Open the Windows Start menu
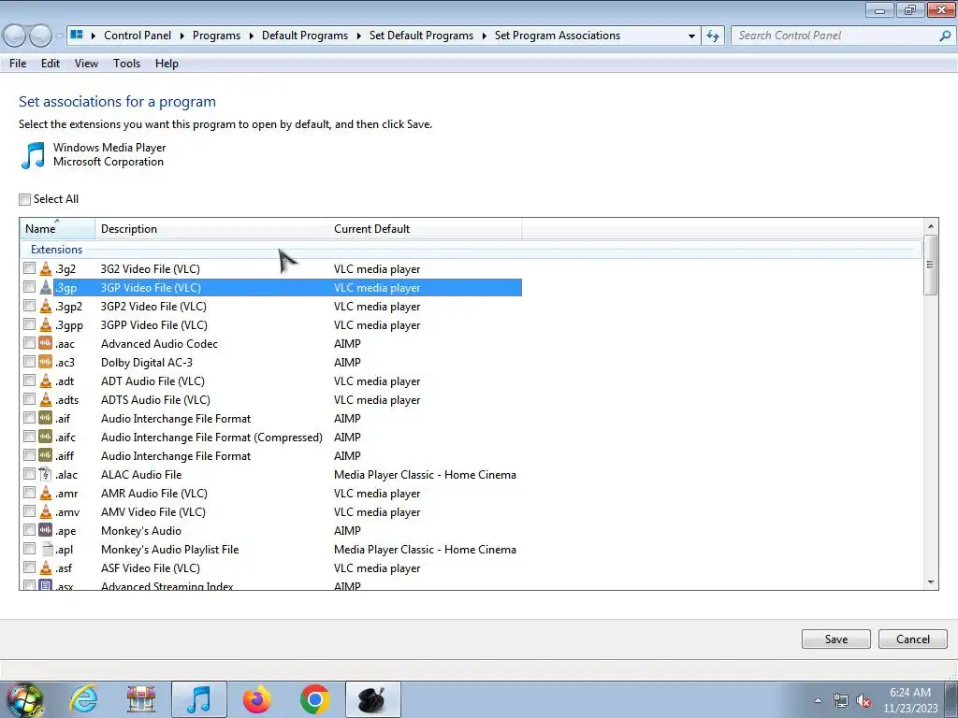 point(24,699)
